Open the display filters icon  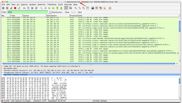pyautogui.click(x=97, y=8)
